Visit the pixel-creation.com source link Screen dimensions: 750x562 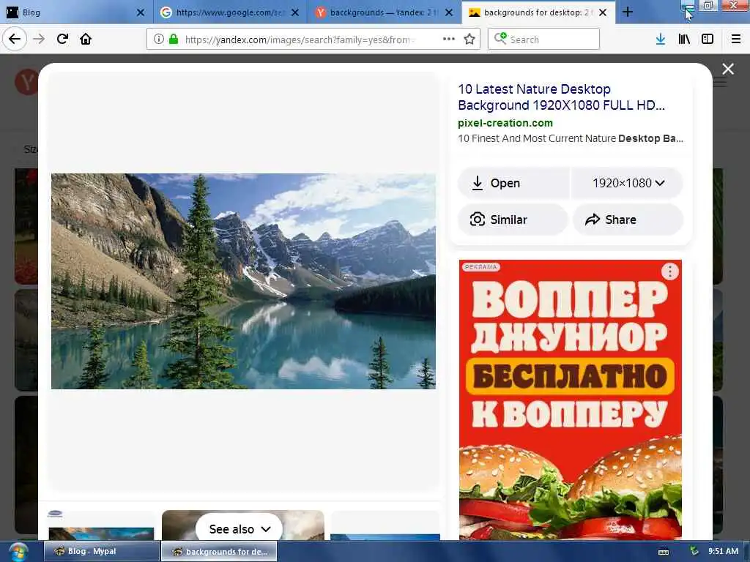505,123
